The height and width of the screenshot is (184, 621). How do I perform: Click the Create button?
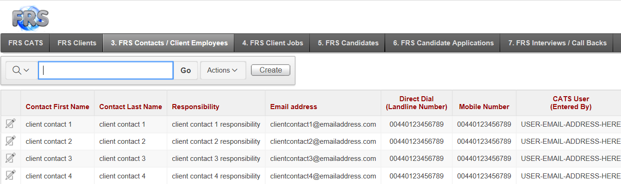coord(270,70)
